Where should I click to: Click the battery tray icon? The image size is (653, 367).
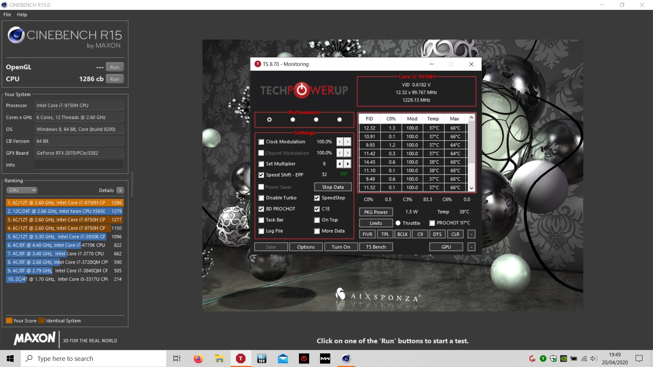[x=574, y=359]
